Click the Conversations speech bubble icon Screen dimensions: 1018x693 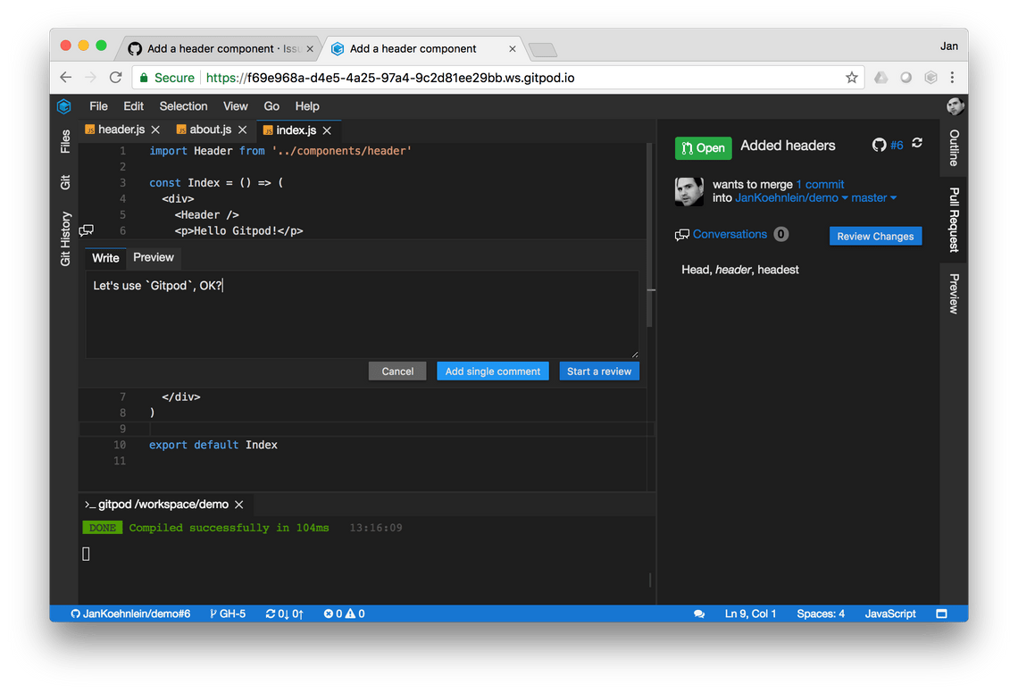coord(681,235)
